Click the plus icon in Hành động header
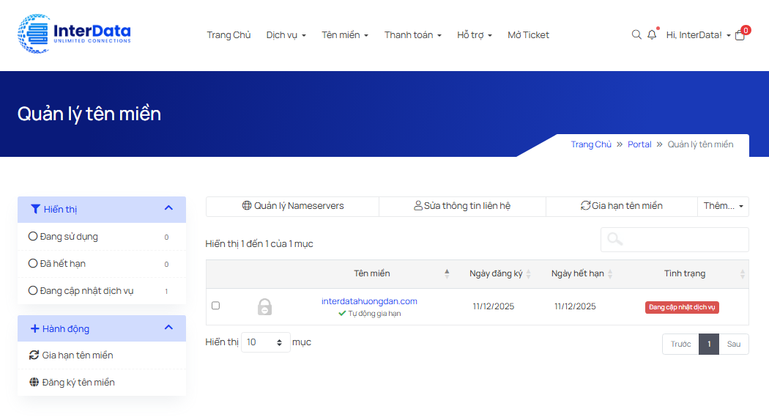 (35, 328)
